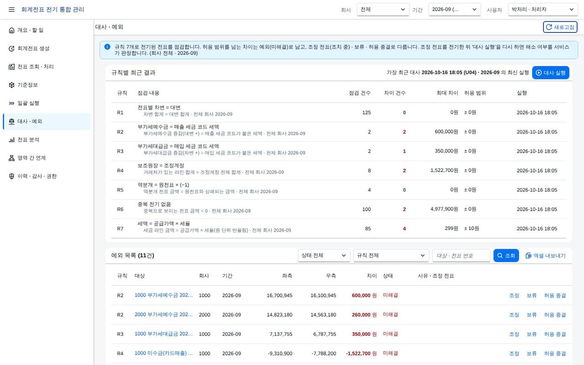Image resolution: width=584 pixels, height=365 pixels.
Task: Click the balance scale icon for 대사 · 예외
Action: [x=12, y=121]
